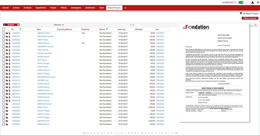Open contact link ABESCAT Cécile
The height and width of the screenshot is (136, 260).
coord(44,33)
